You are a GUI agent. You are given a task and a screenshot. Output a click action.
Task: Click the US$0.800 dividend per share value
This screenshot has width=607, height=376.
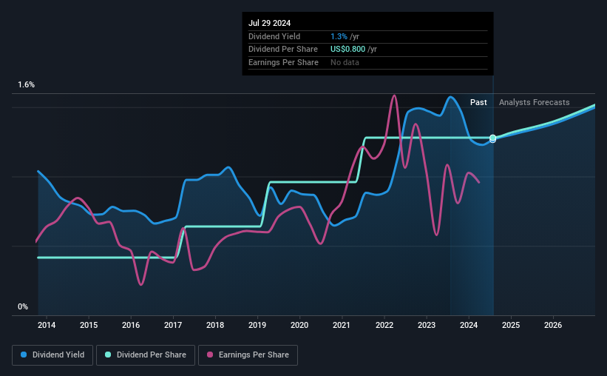(x=347, y=50)
